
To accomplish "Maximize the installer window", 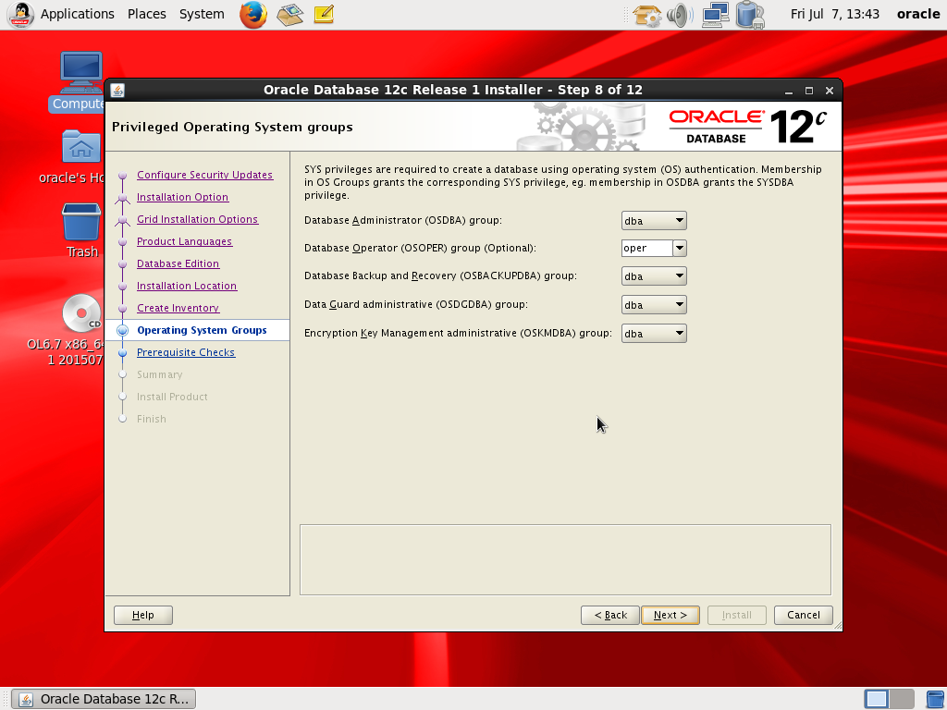I will [x=809, y=91].
